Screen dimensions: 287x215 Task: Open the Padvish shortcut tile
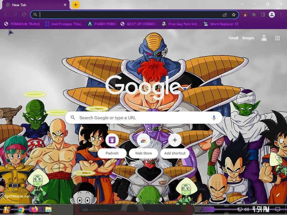click(x=112, y=146)
